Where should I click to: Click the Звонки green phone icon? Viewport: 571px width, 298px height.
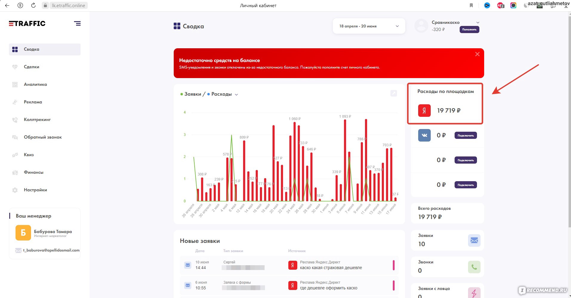click(x=474, y=267)
